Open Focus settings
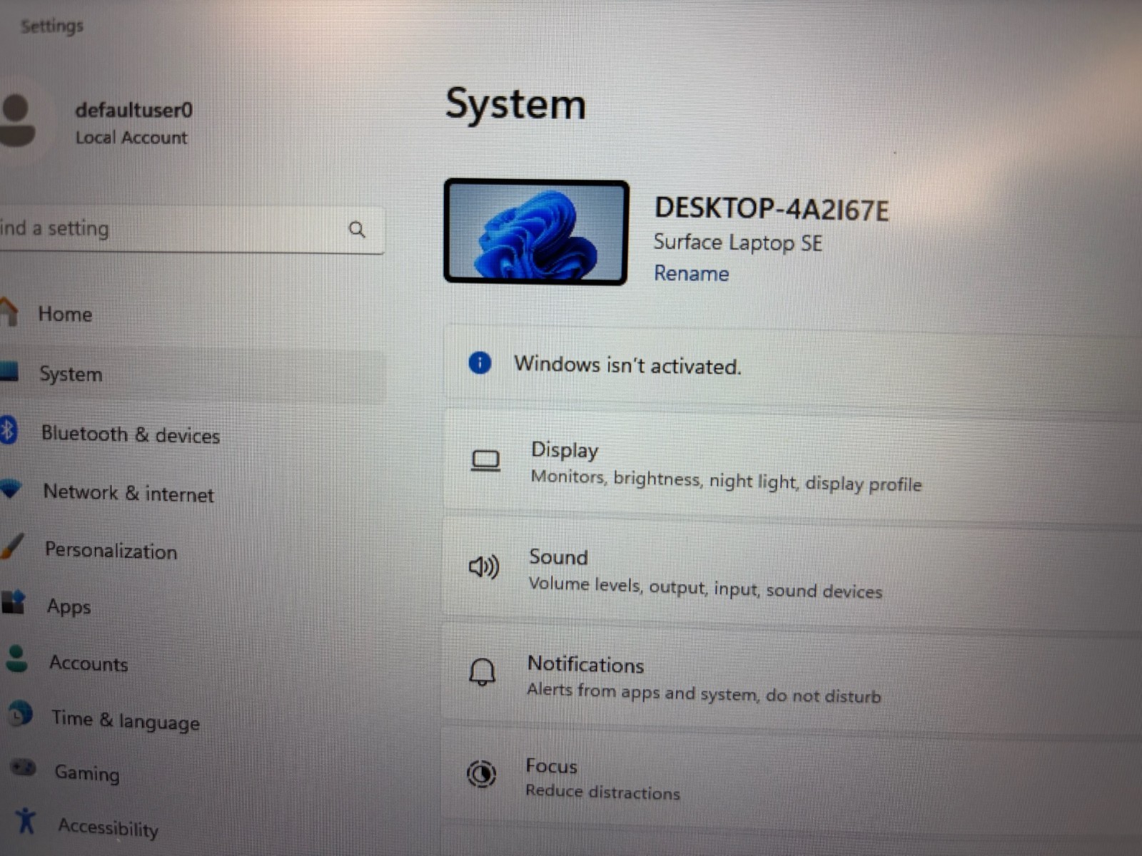 [792, 779]
